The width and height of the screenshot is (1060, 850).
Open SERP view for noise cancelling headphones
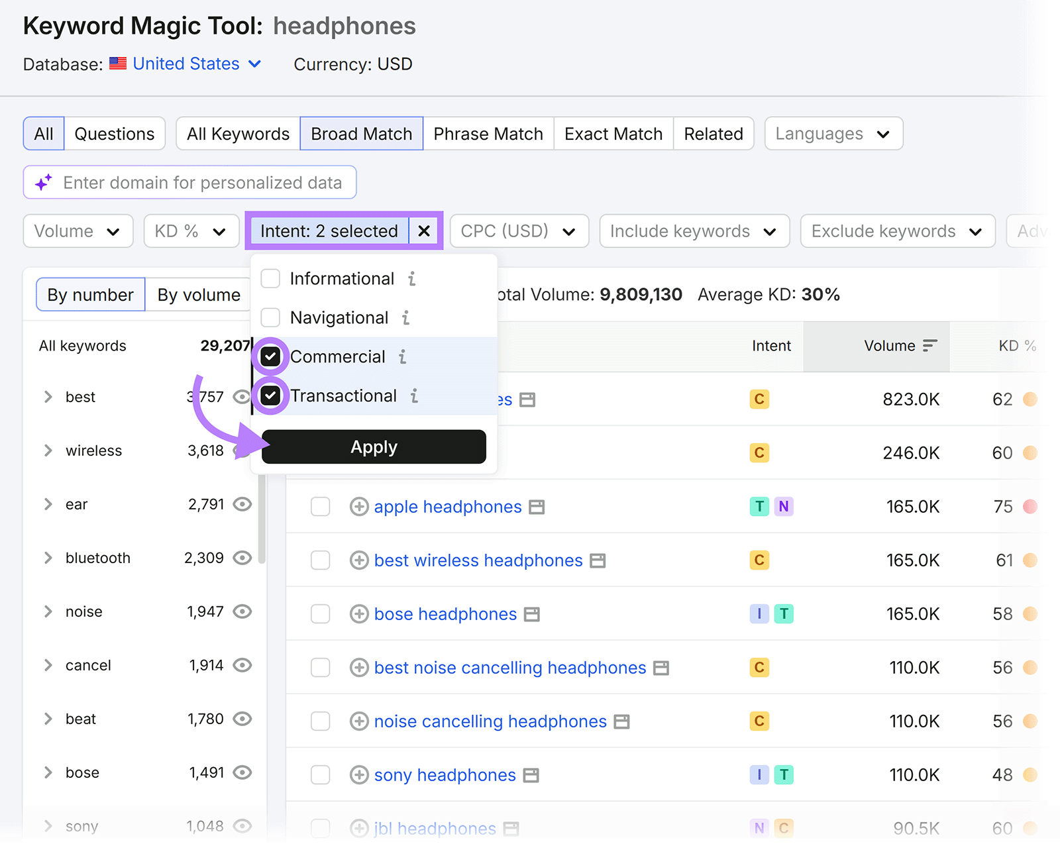(621, 722)
